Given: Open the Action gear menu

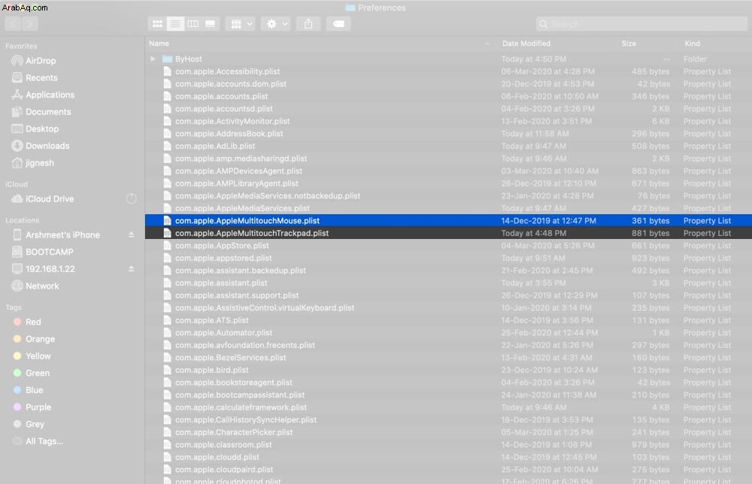Looking at the screenshot, I should click(276, 24).
